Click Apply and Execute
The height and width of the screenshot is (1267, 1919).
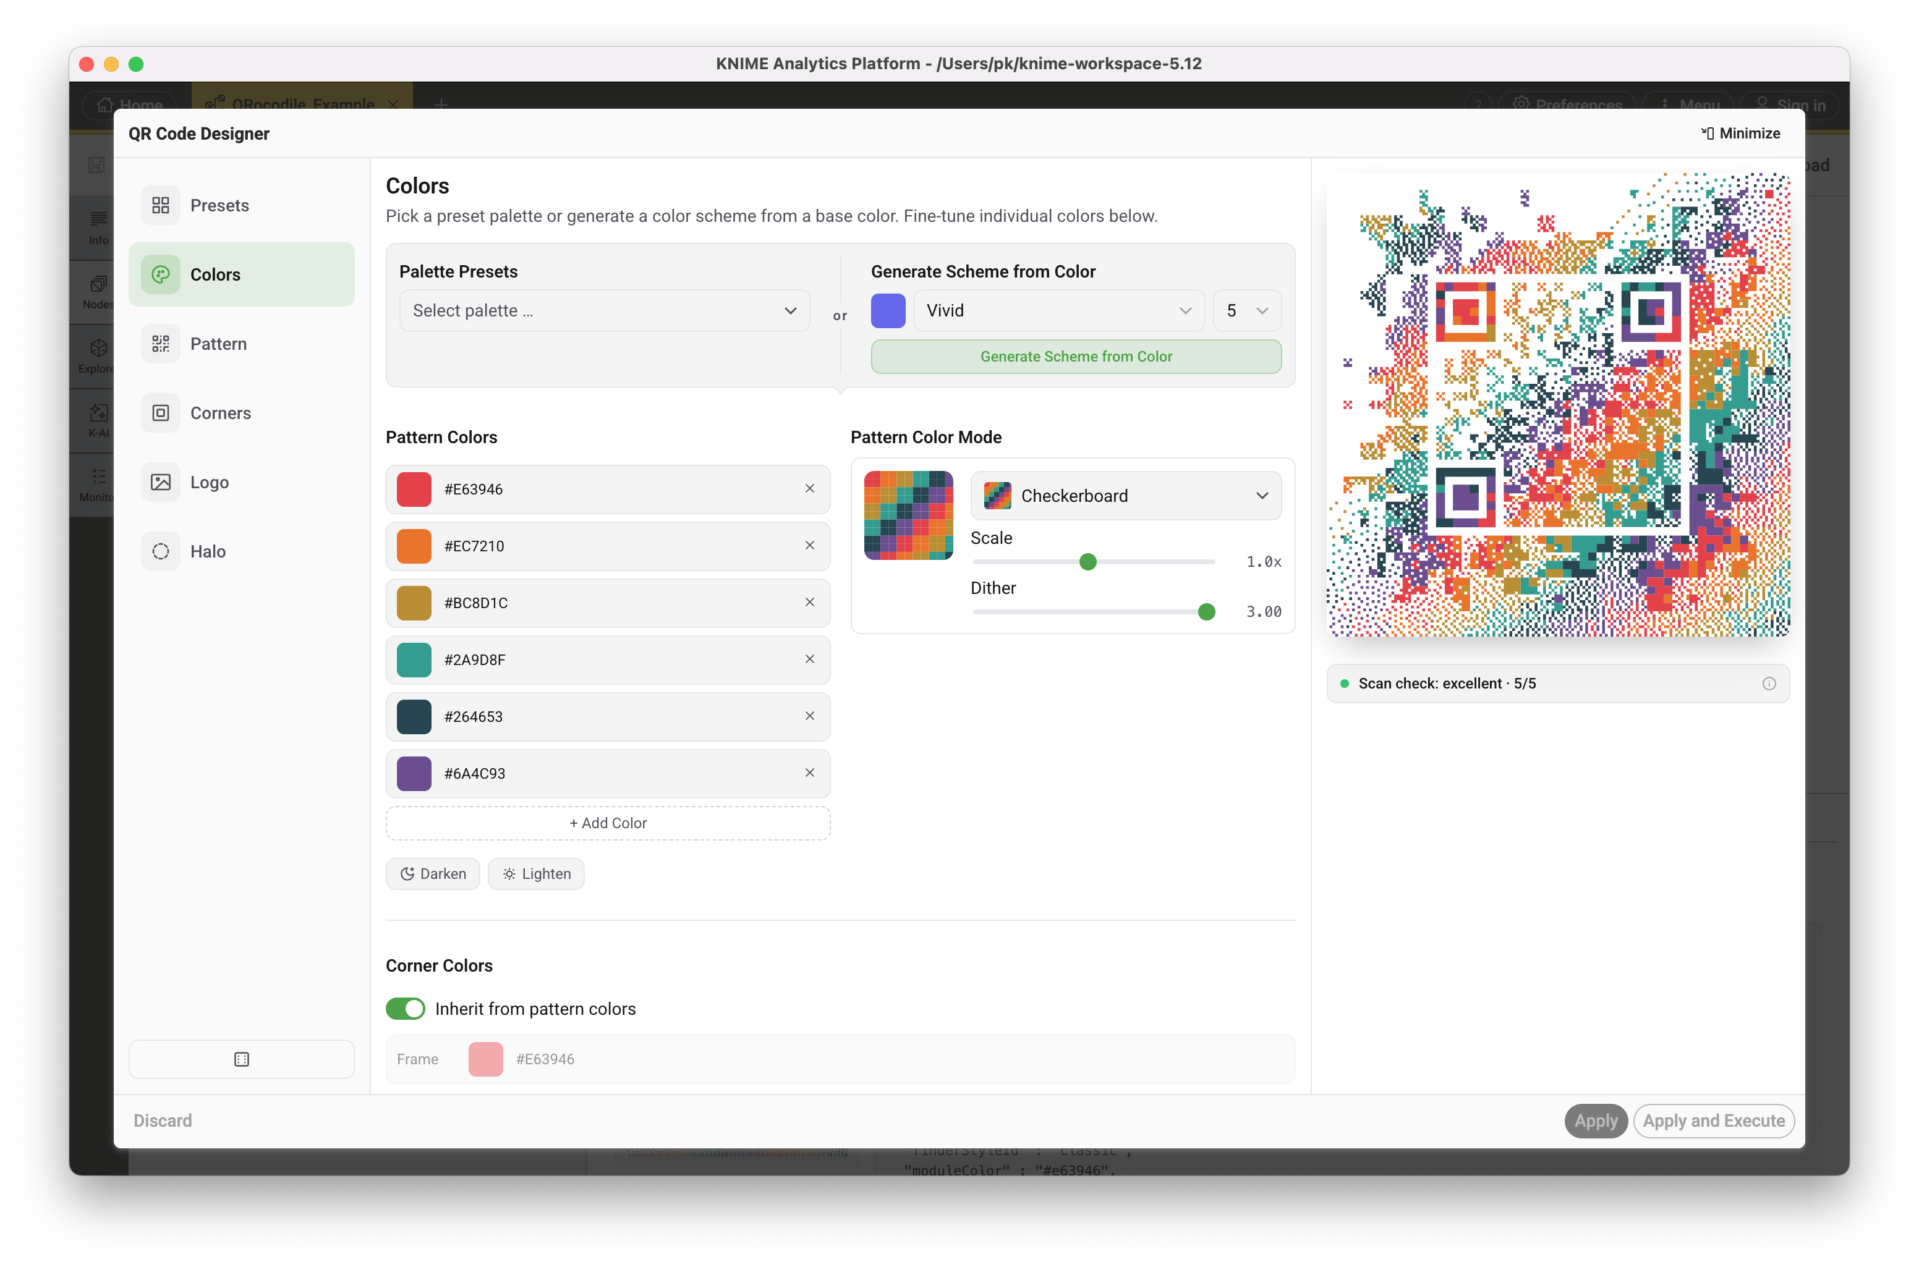(x=1714, y=1121)
